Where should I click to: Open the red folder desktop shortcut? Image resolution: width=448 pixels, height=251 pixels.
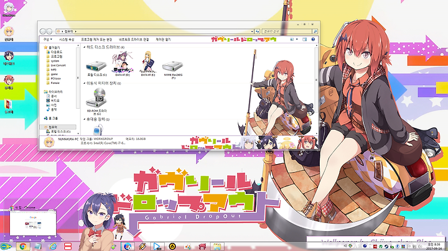pyautogui.click(x=9, y=106)
